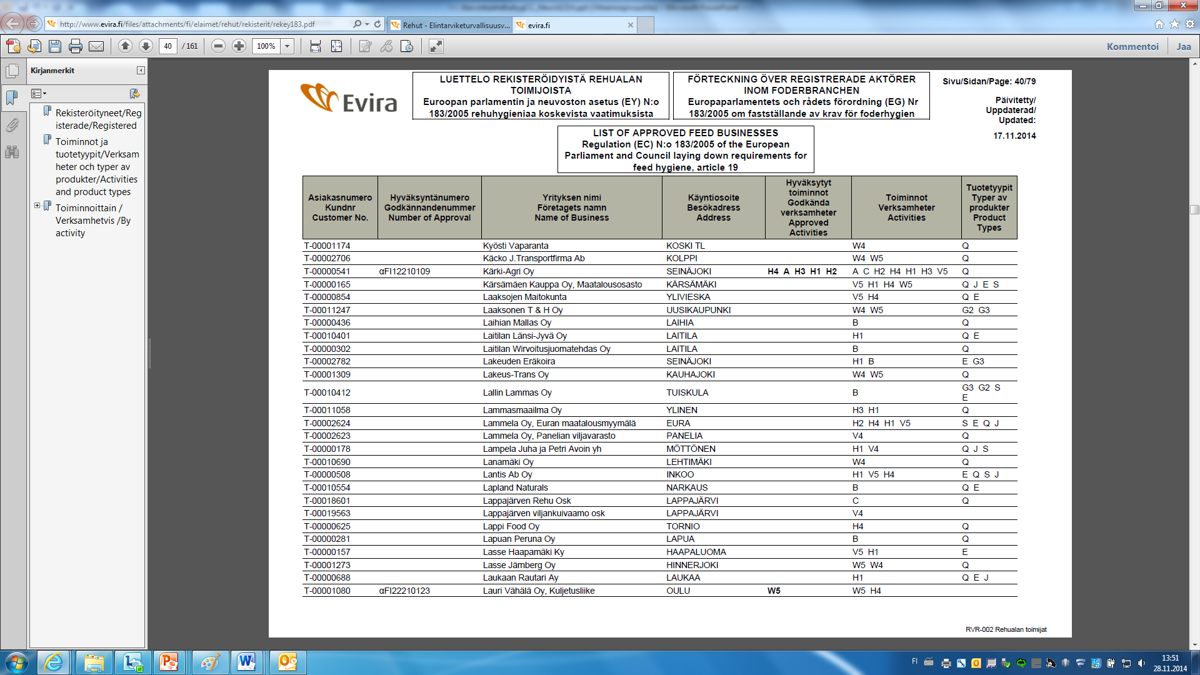Viewport: 1200px width, 675px height.
Task: Open the attachments paperclip panel icon
Action: pos(12,125)
